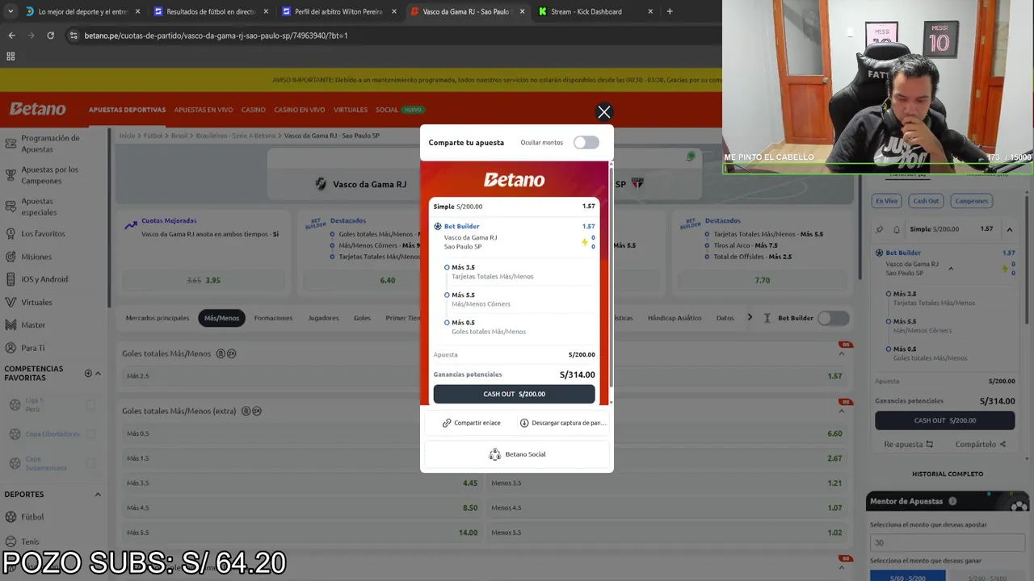This screenshot has width=1034, height=581.
Task: Open VIRTUALES menu item
Action: (351, 110)
